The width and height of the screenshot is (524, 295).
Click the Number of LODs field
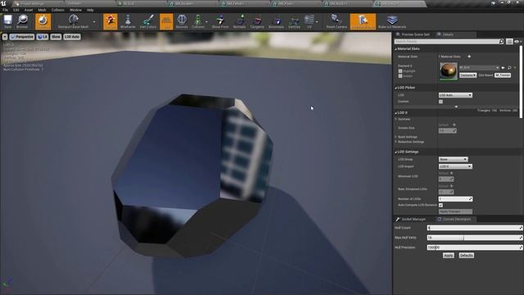tap(455, 199)
